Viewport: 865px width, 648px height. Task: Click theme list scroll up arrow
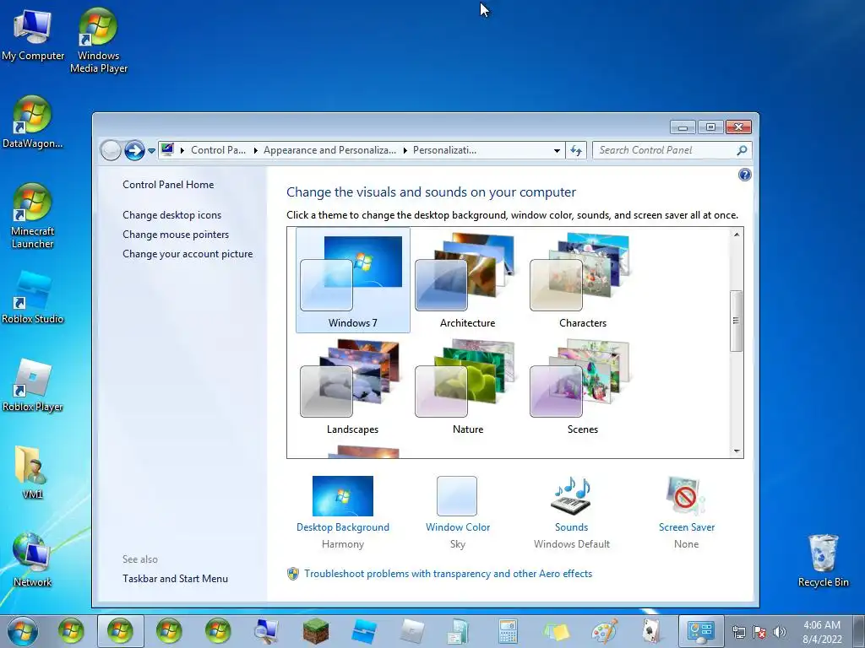(737, 235)
